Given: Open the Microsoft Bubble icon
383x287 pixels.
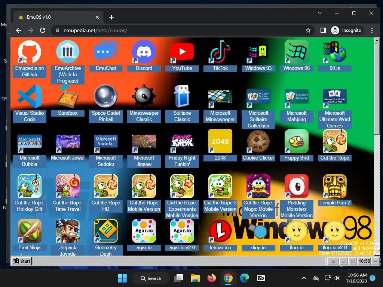Looking at the screenshot, I should (x=29, y=143).
